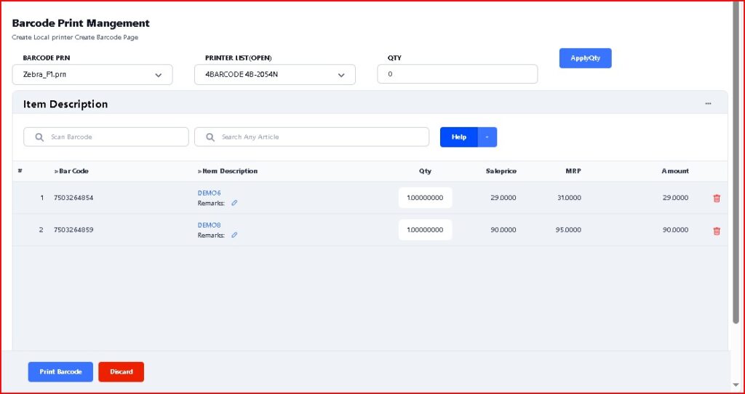Screen dimensions: 745x394
Task: Delete the DEMO6 row with trash icon
Action: [x=717, y=198]
